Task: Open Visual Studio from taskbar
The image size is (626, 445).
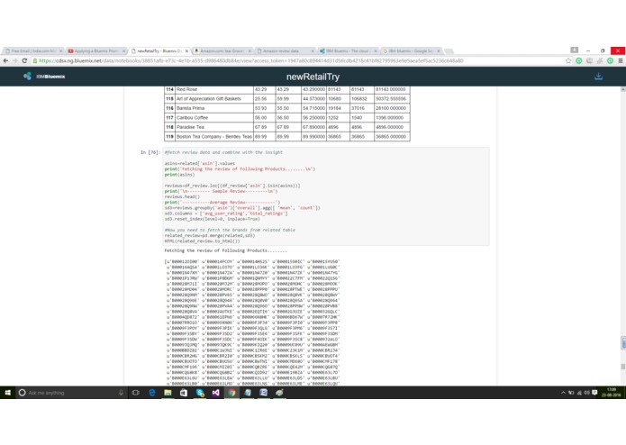Action: click(215, 393)
